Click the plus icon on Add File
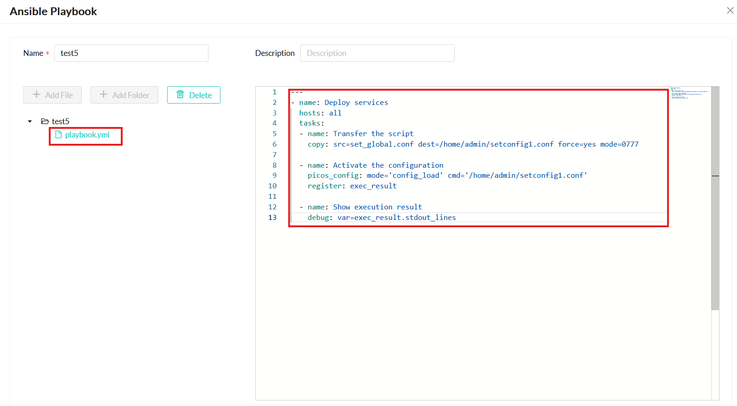The width and height of the screenshot is (737, 406). tap(37, 95)
